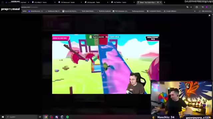Image resolution: width=213 pixels, height=119 pixels.
Task: Open the purple profile avatar menu
Action: (x=207, y=7)
